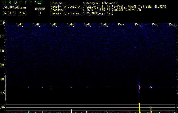The height and width of the screenshot is (113, 178).
Task: Click the small yellow spike below 1544
Action: click(x=72, y=110)
